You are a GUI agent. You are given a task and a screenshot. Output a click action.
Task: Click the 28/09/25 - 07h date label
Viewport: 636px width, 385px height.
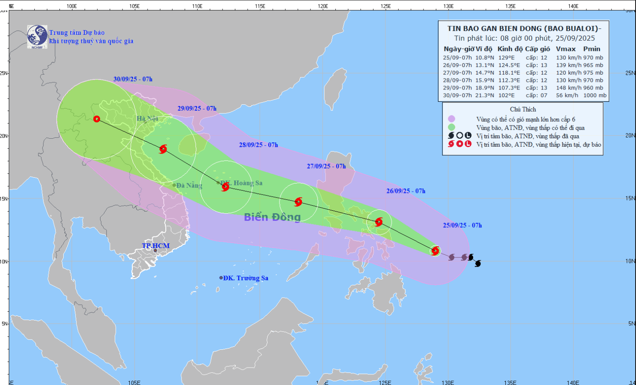pos(258,145)
